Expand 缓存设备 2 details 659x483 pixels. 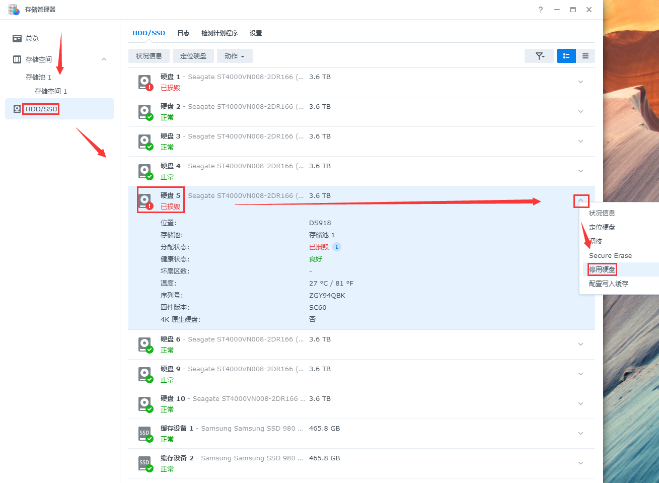pyautogui.click(x=580, y=463)
